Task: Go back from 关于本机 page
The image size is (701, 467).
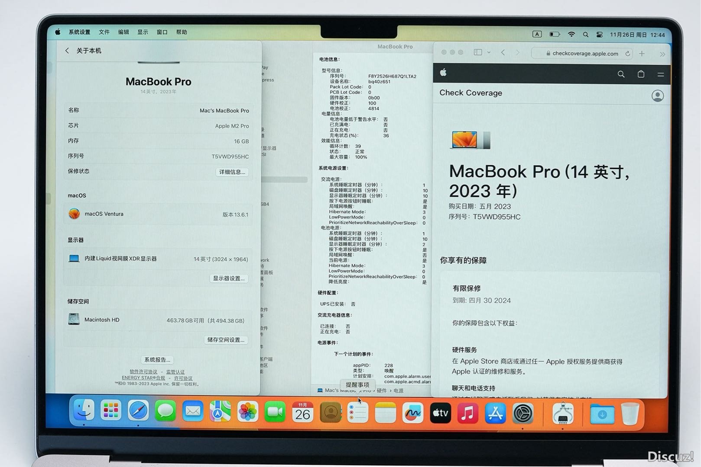Action: coord(67,51)
